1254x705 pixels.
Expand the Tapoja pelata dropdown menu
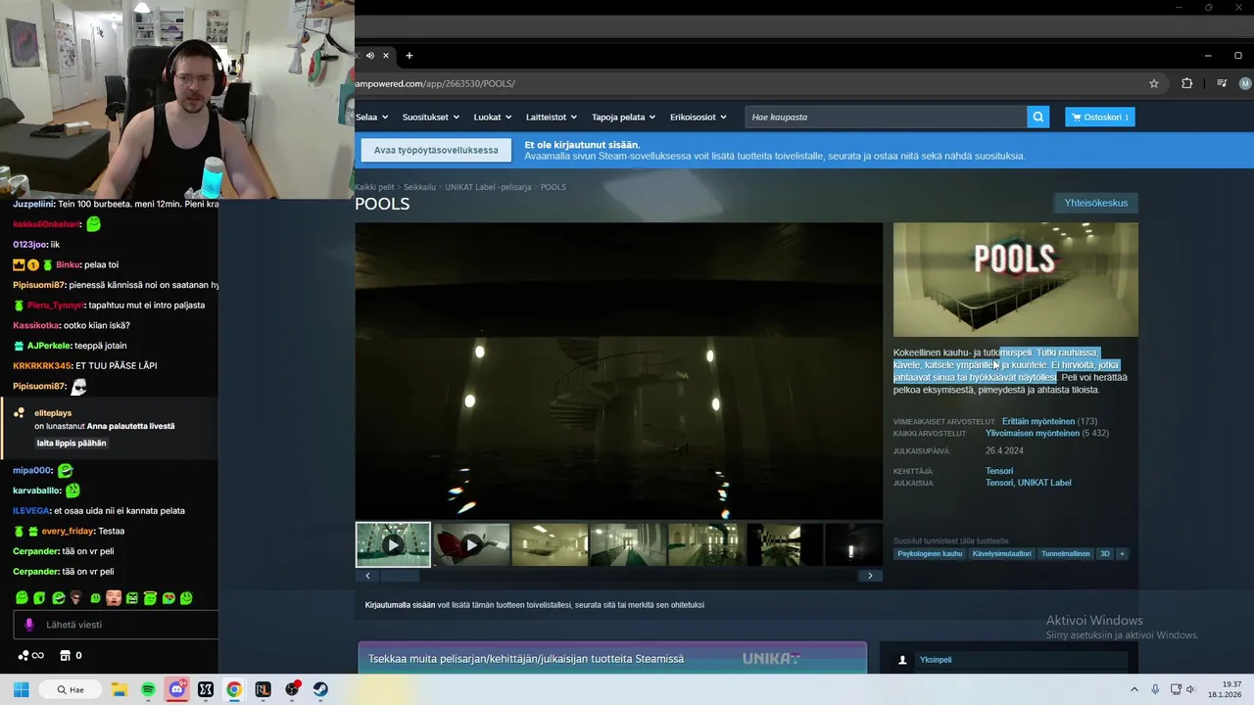click(x=623, y=117)
